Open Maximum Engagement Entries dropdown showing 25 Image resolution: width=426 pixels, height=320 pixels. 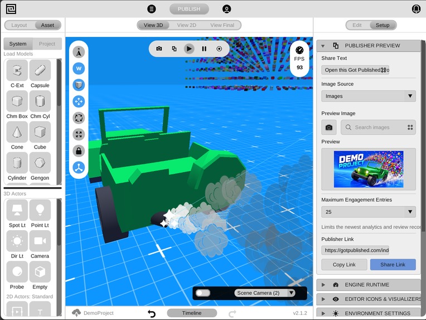(369, 212)
